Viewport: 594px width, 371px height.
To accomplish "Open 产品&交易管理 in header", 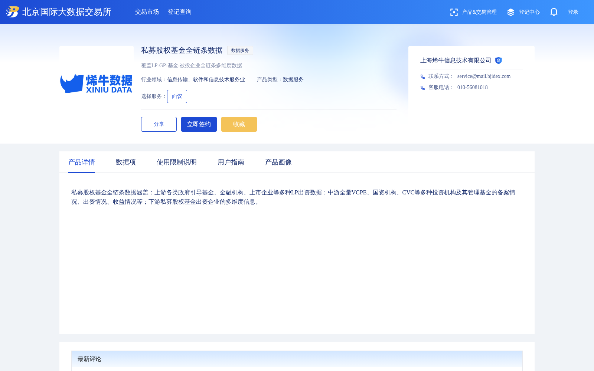I will point(479,12).
